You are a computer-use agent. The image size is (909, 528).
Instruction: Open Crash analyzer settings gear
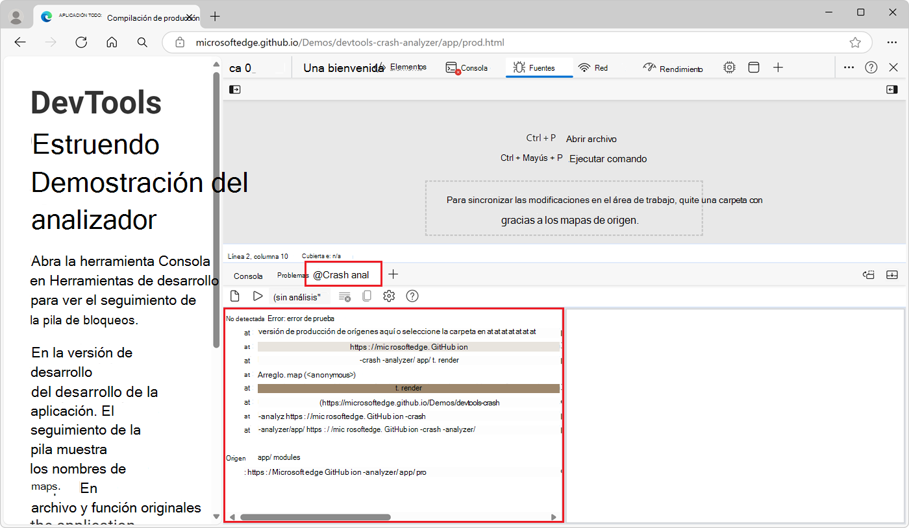(x=389, y=296)
